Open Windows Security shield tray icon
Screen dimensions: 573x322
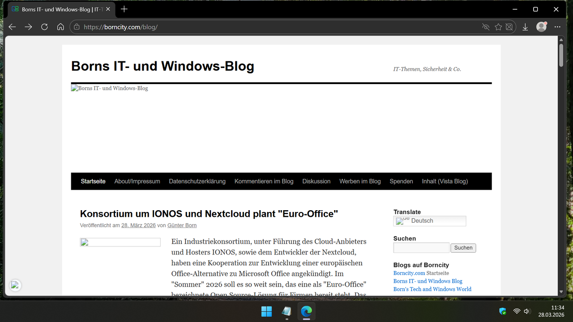[503, 311]
